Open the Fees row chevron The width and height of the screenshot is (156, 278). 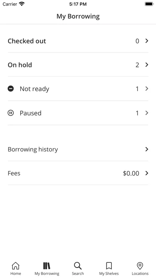point(146,173)
